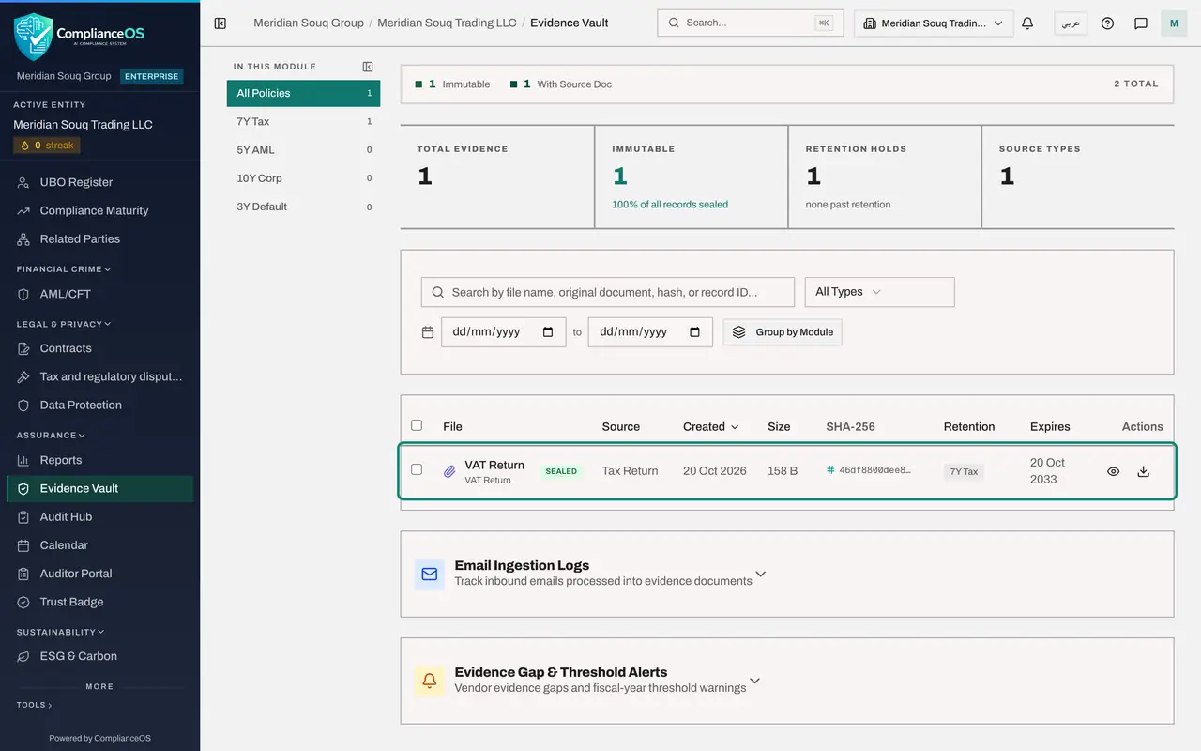Select the 10Y Corp policy filter
The height and width of the screenshot is (751, 1201).
(303, 177)
